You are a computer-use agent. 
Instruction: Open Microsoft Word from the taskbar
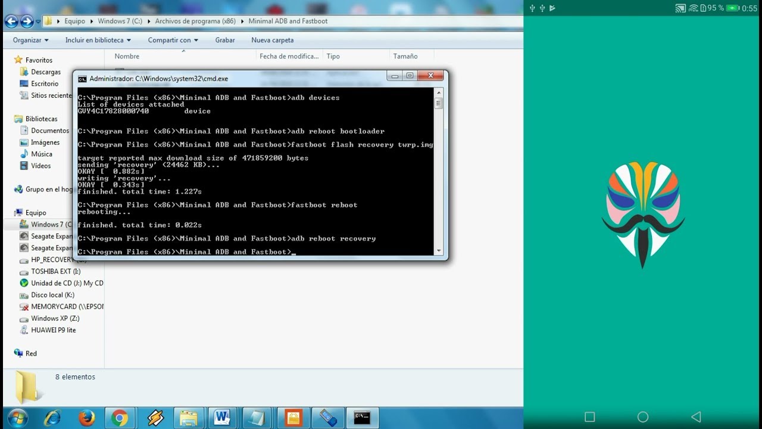(223, 418)
